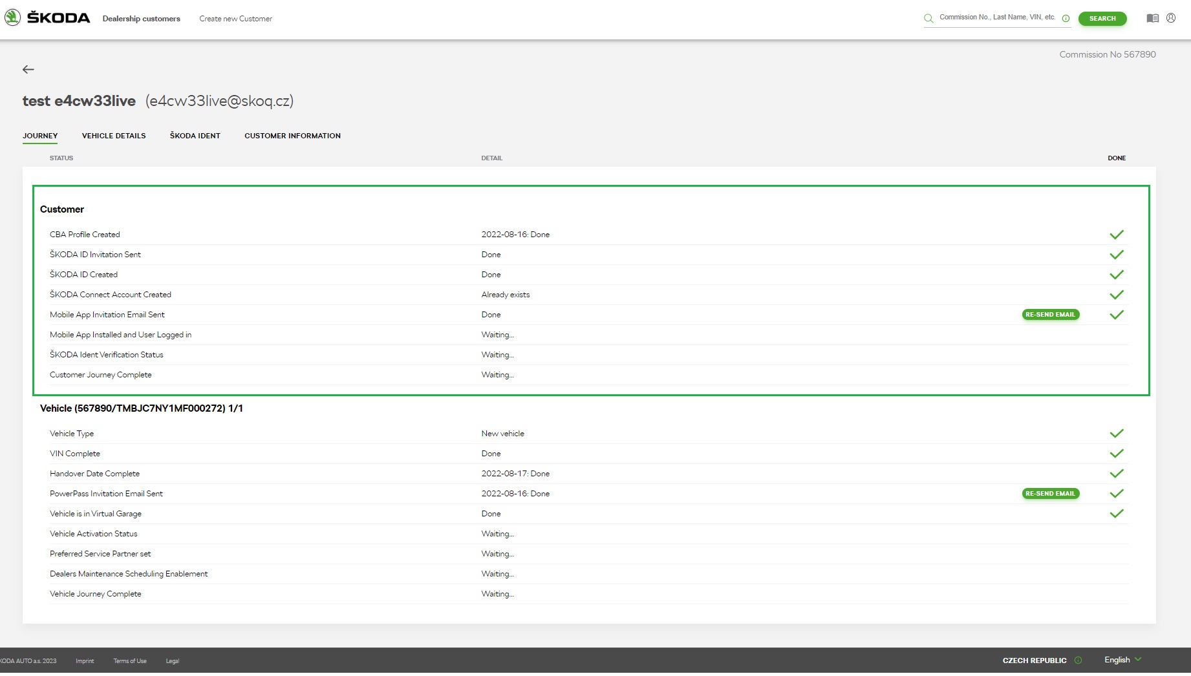Image resolution: width=1191 pixels, height=676 pixels.
Task: Click the checkmark for ŠKODA ID Invitation Sent
Action: click(1117, 255)
